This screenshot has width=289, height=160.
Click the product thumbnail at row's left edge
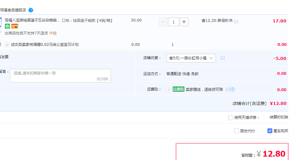coord(1,25)
